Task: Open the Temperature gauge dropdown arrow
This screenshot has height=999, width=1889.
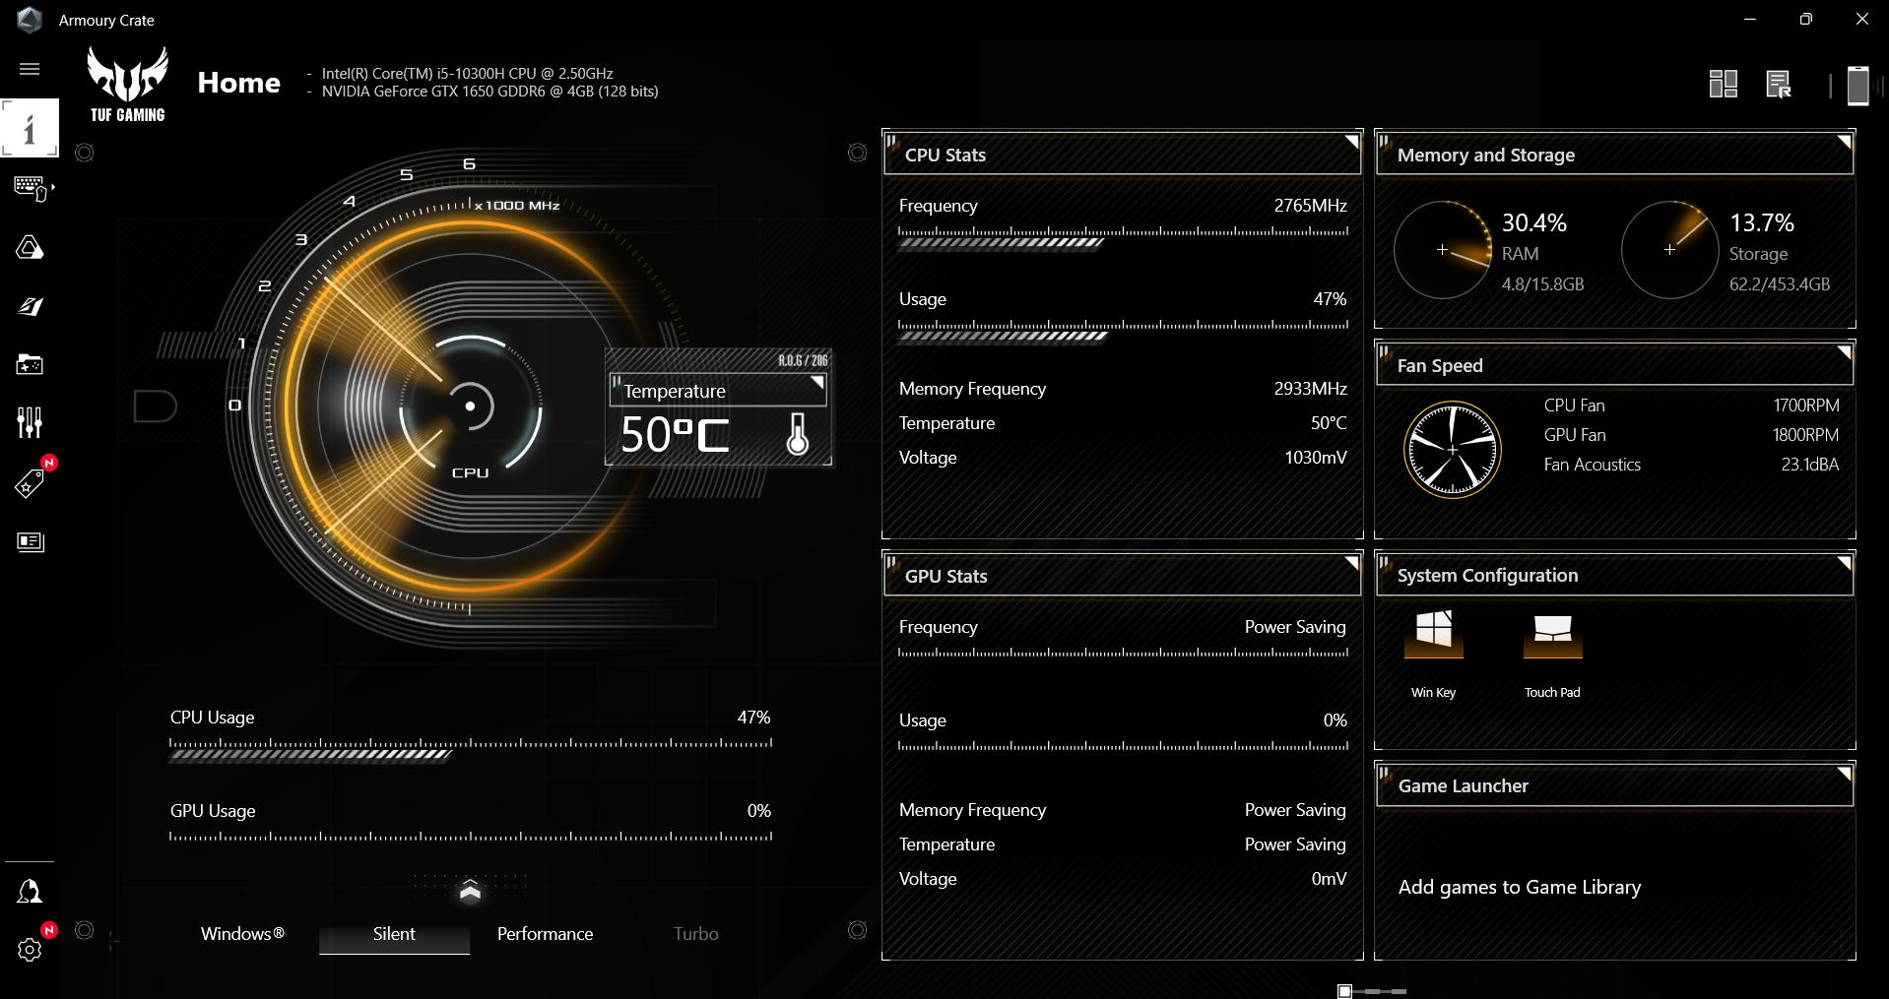Action: click(816, 383)
